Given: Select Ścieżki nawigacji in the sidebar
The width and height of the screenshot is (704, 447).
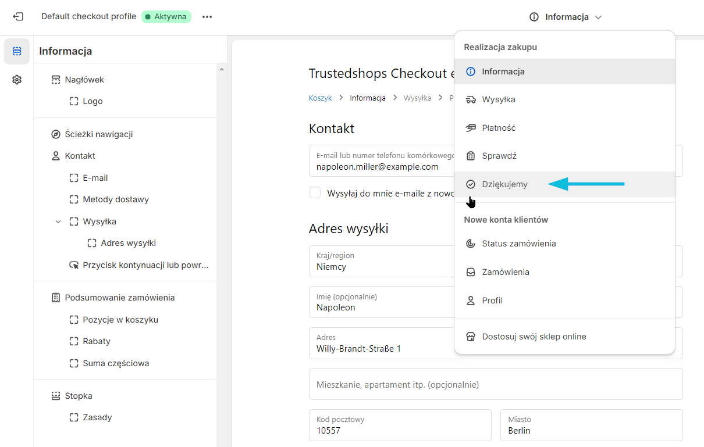Looking at the screenshot, I should (x=99, y=134).
